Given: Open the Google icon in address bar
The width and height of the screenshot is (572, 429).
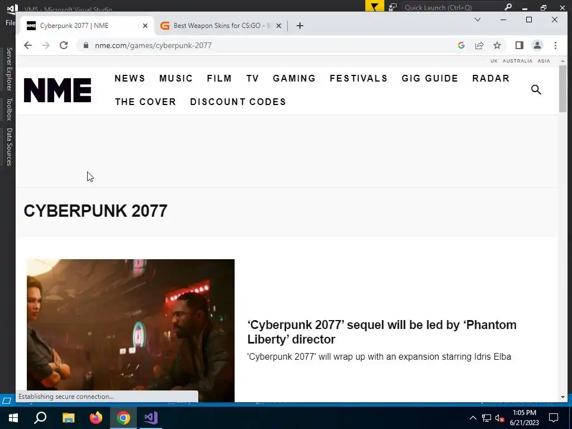Looking at the screenshot, I should pos(461,45).
